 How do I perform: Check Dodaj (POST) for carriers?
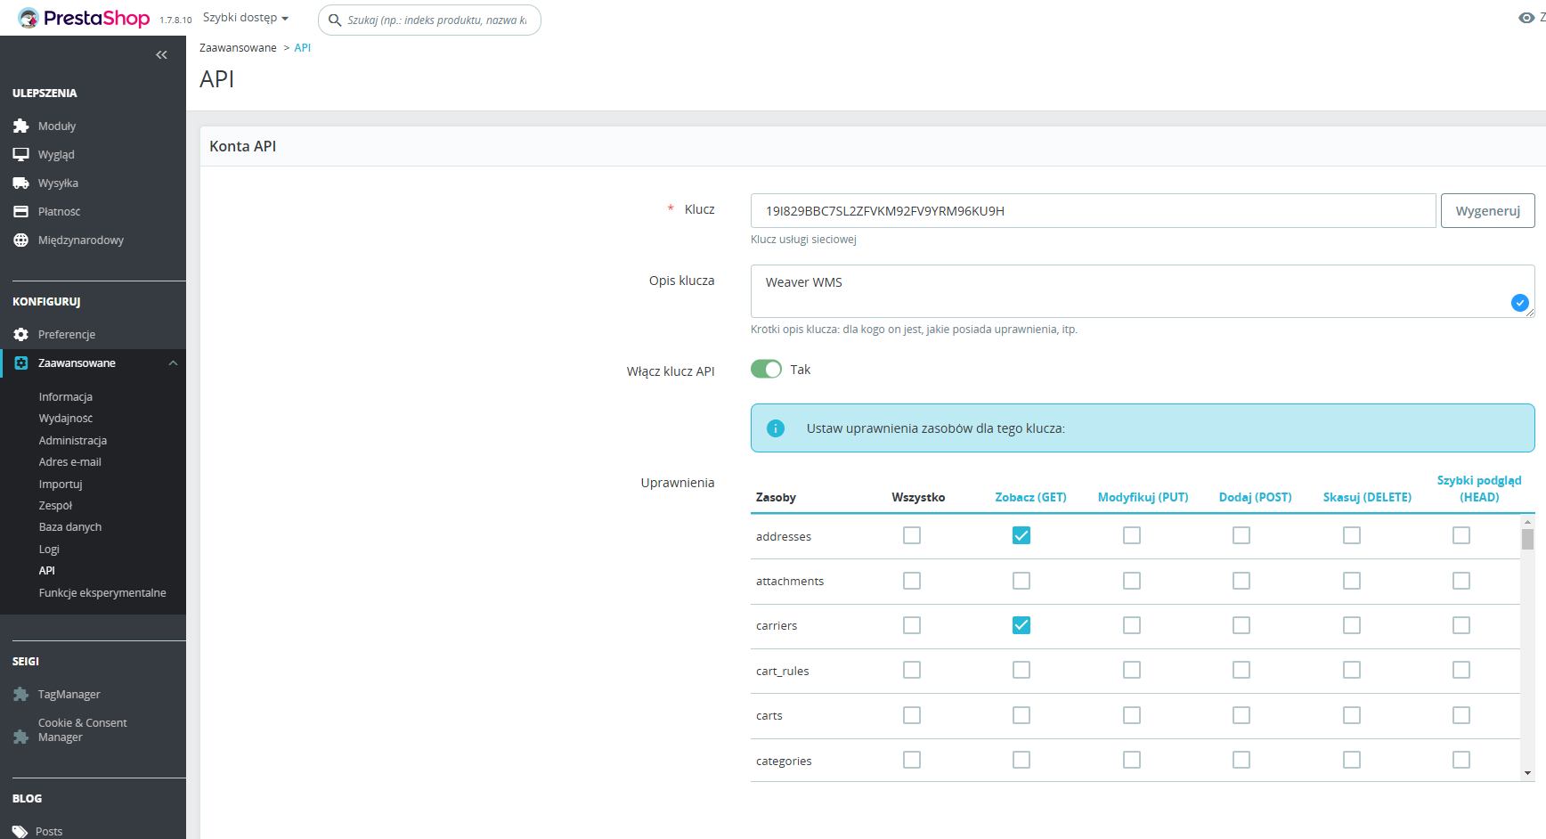click(1241, 625)
